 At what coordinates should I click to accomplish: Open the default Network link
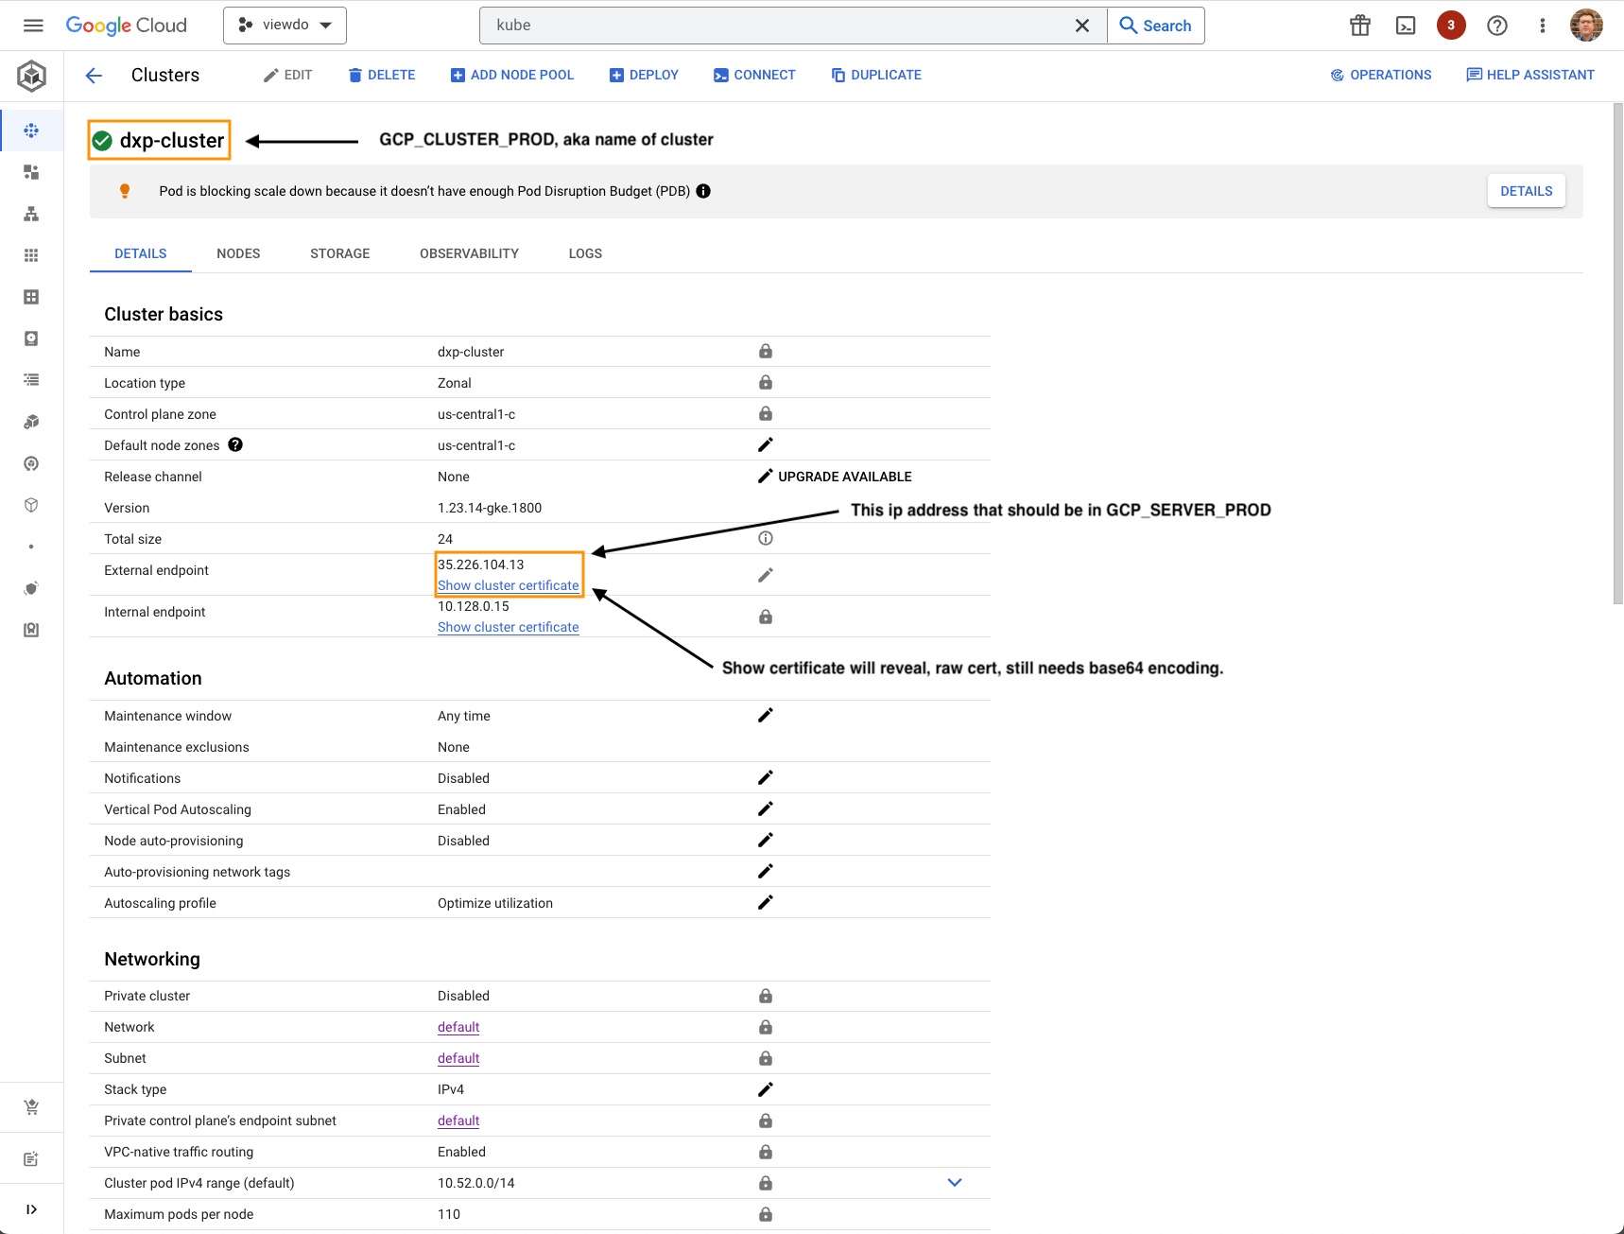[458, 1027]
